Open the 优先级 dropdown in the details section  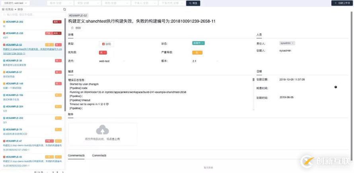(x=103, y=52)
